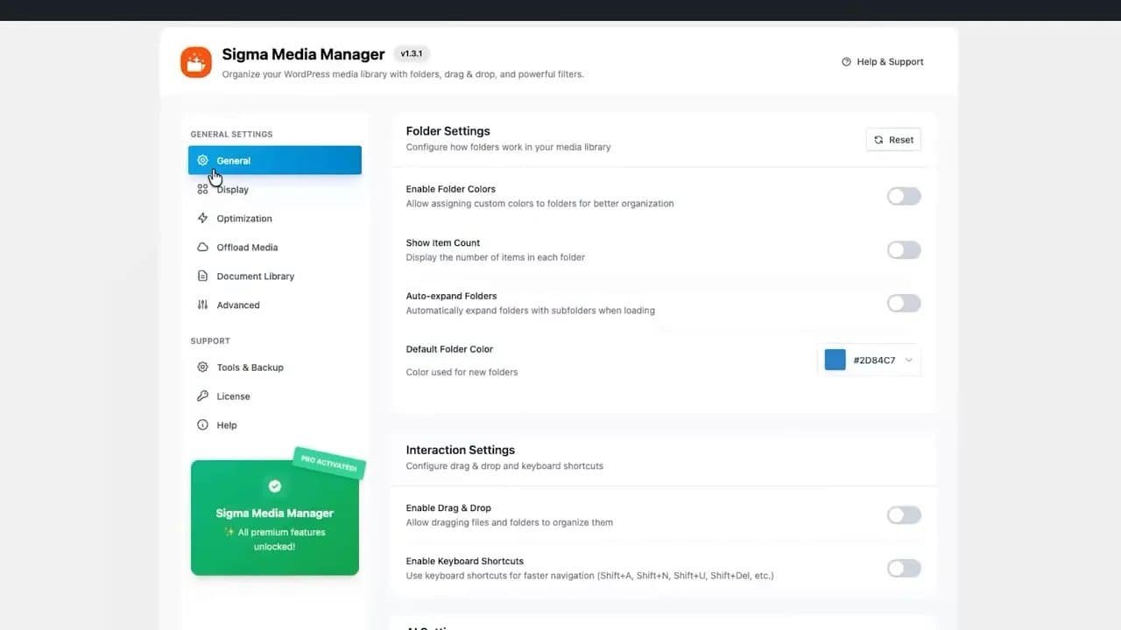Click the v1.3.1 version badge
1121x630 pixels.
tap(411, 53)
